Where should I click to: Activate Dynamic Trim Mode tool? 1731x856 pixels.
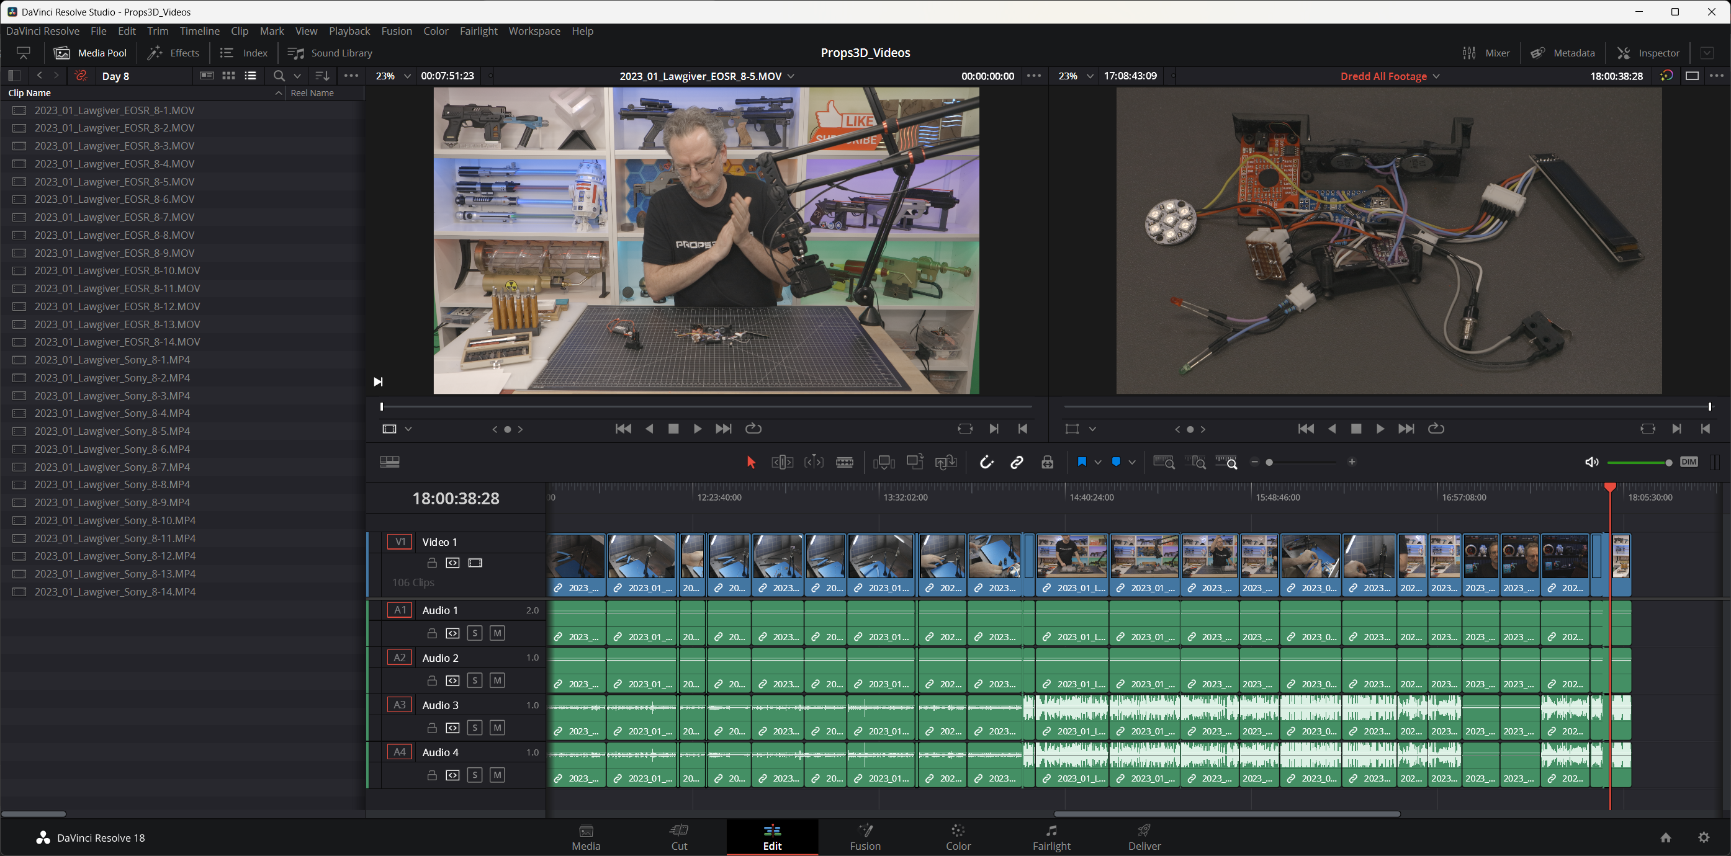814,462
